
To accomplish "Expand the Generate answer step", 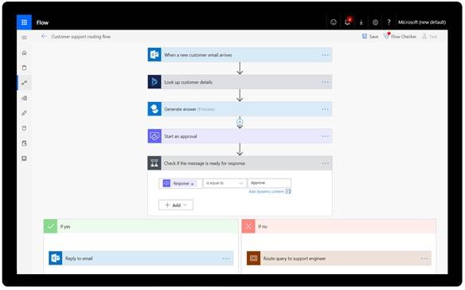I will [x=240, y=109].
